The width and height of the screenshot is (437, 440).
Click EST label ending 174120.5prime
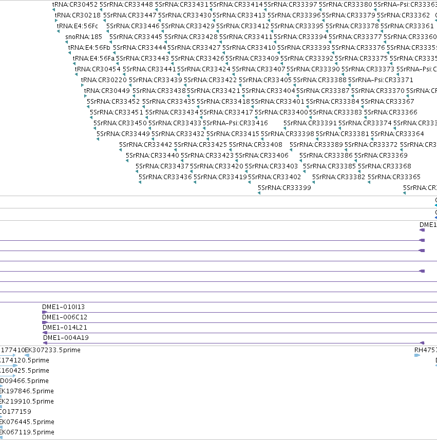click(x=25, y=360)
